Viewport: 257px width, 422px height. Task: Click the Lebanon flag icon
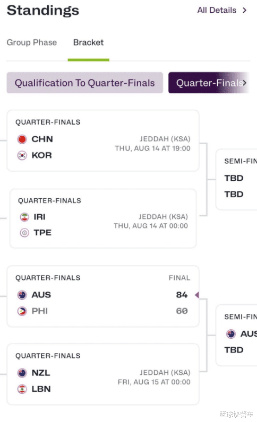coord(22,389)
